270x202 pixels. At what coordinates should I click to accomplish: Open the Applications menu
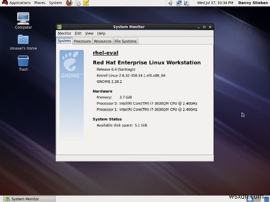click(20, 3)
